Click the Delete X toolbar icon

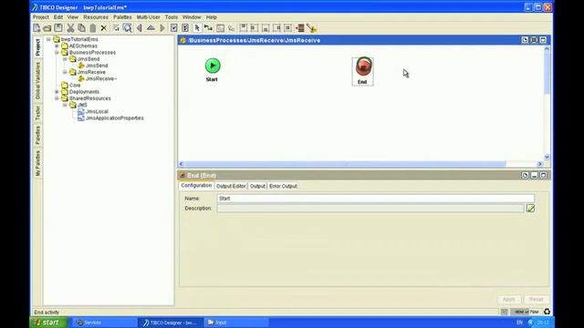103,28
